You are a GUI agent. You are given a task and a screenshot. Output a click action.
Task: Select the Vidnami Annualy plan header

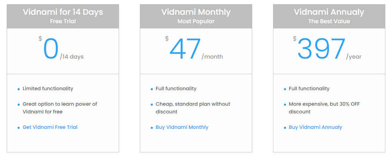329,12
